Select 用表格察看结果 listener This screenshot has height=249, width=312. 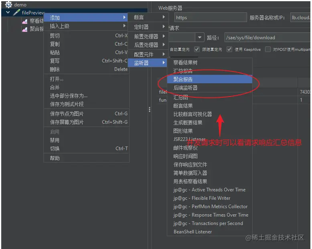tap(210, 181)
